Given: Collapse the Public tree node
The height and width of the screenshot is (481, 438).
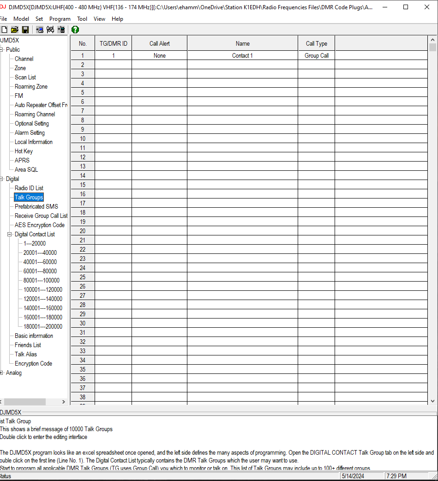Looking at the screenshot, I should click(x=1, y=49).
